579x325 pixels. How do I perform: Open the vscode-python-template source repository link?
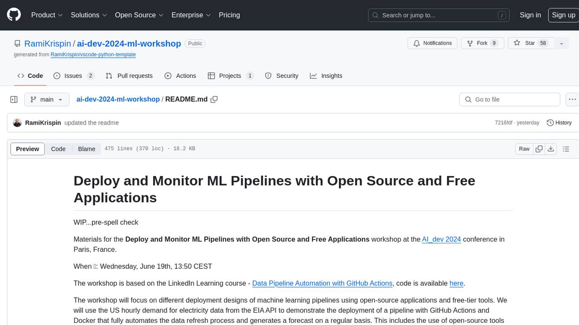coord(93,54)
